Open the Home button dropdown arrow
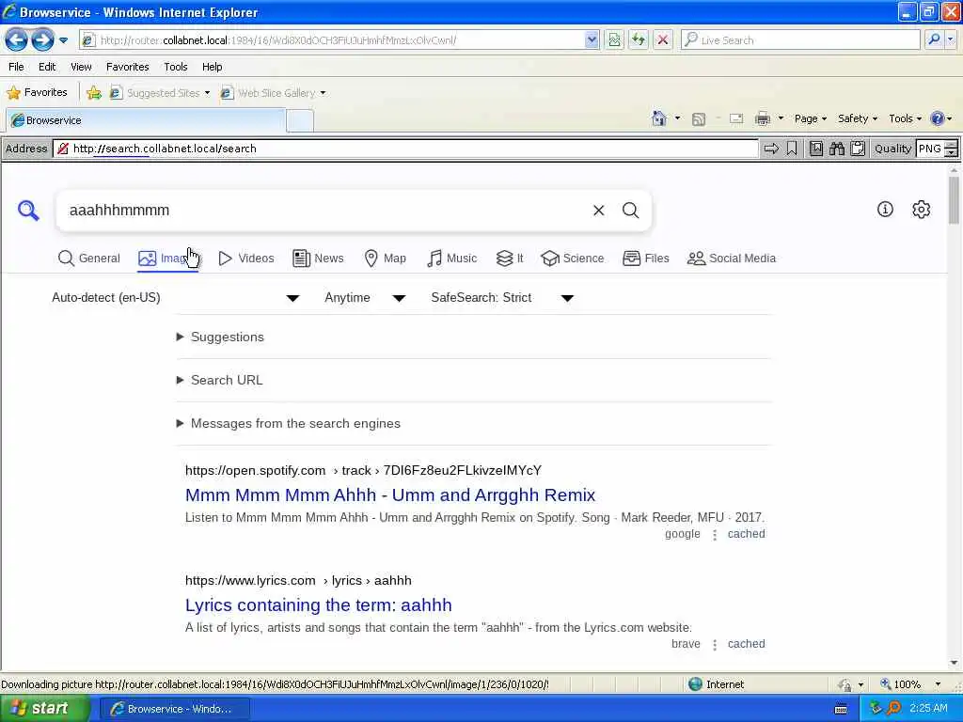Screen dimensions: 963x722 [677, 118]
